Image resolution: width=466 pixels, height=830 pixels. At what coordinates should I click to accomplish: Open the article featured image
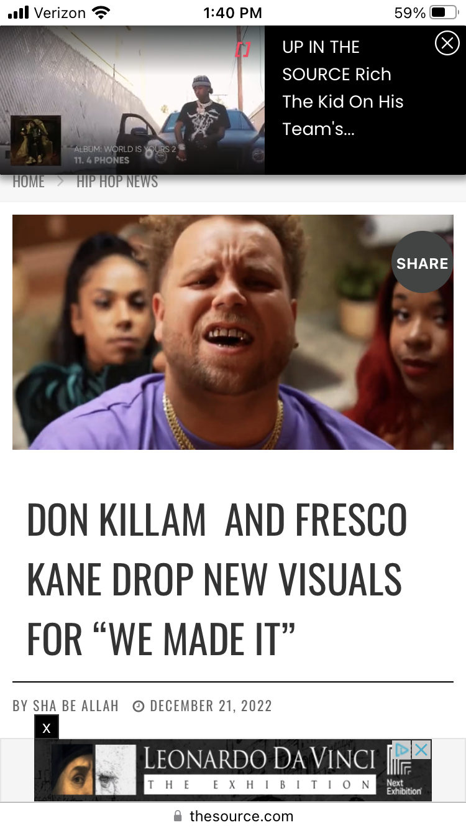pyautogui.click(x=233, y=332)
